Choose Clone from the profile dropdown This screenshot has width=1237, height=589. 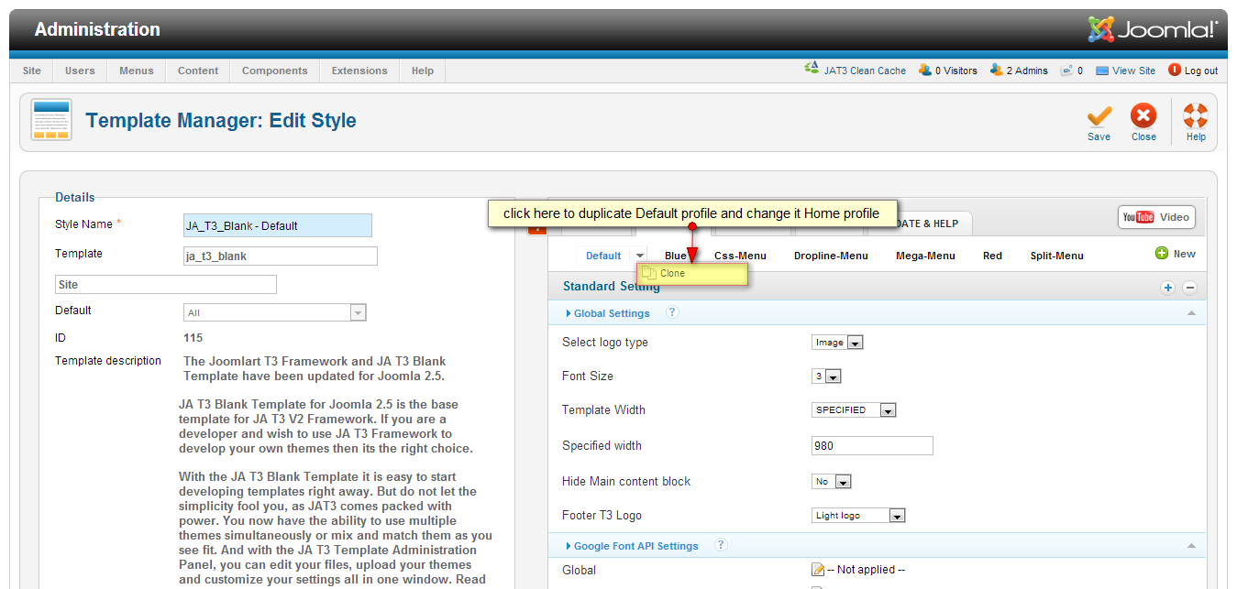click(692, 273)
